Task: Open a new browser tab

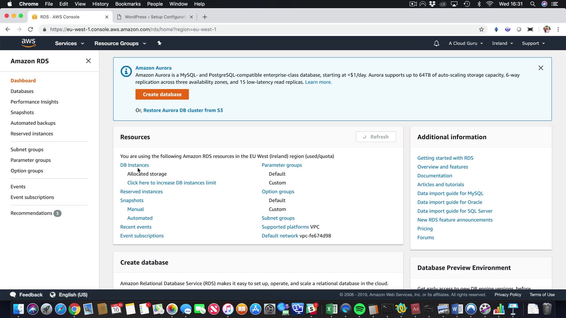Action: (205, 17)
